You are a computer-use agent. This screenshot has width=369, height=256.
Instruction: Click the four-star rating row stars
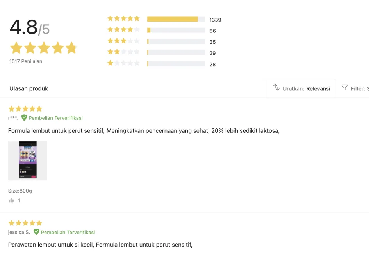123,30
